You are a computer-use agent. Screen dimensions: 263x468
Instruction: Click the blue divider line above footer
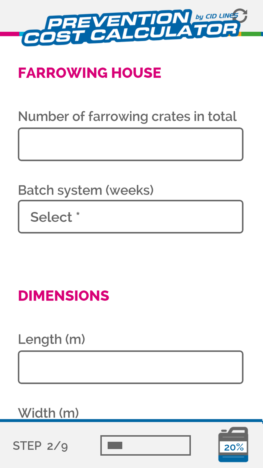pos(131,421)
